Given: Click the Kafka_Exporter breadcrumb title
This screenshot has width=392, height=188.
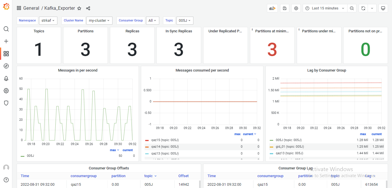Looking at the screenshot, I should pos(60,8).
